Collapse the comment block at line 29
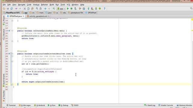 click(12, 56)
